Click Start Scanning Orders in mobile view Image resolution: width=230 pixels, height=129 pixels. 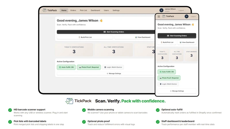point(177,36)
